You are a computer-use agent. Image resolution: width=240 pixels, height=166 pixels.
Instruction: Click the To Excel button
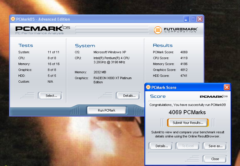click(188, 146)
